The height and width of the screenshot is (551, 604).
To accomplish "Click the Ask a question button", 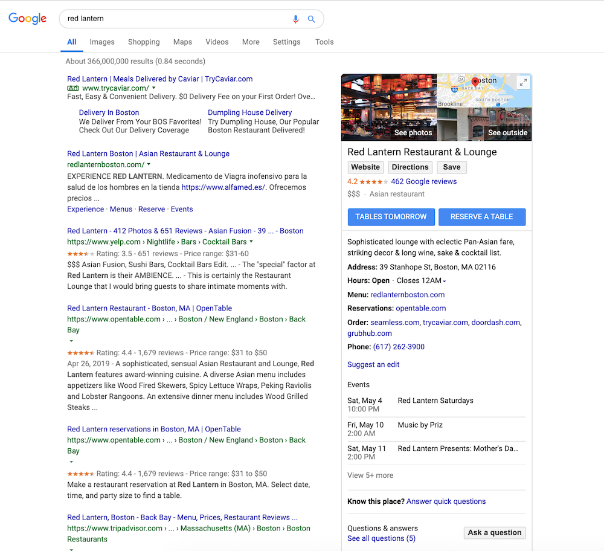I will (495, 532).
